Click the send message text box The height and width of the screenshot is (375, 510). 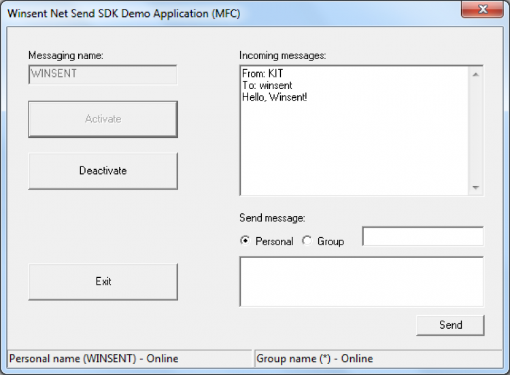point(362,281)
